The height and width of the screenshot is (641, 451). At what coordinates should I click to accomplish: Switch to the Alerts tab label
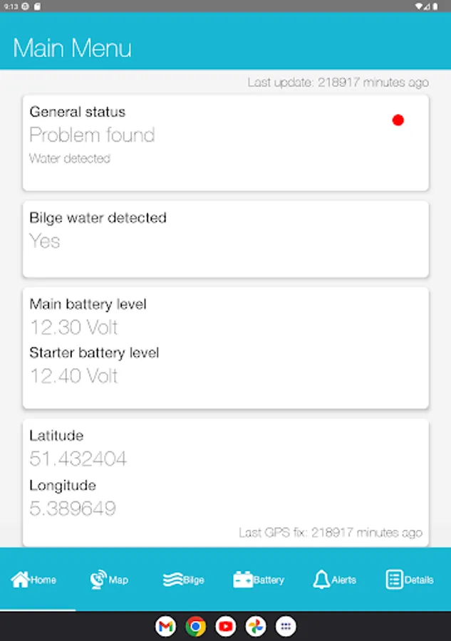pyautogui.click(x=344, y=580)
